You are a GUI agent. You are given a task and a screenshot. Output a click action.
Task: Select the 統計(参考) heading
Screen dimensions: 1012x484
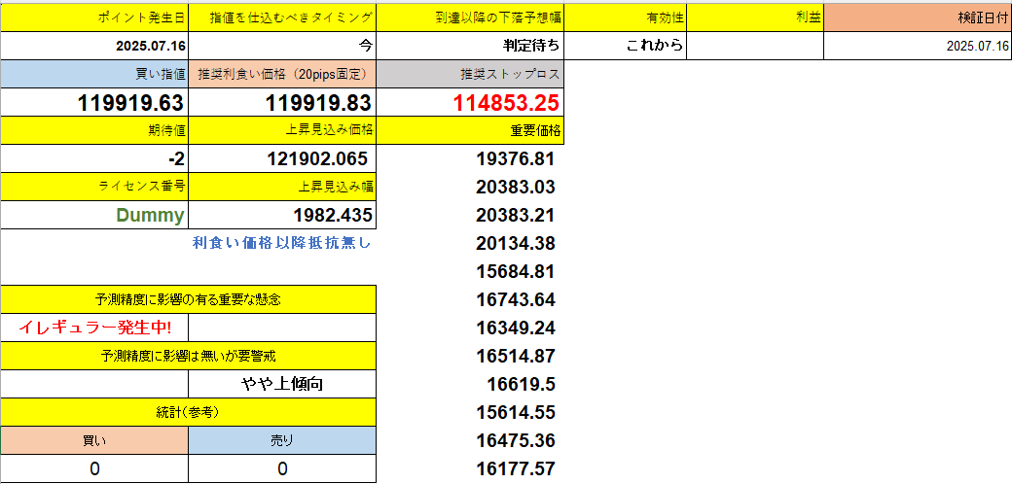188,412
